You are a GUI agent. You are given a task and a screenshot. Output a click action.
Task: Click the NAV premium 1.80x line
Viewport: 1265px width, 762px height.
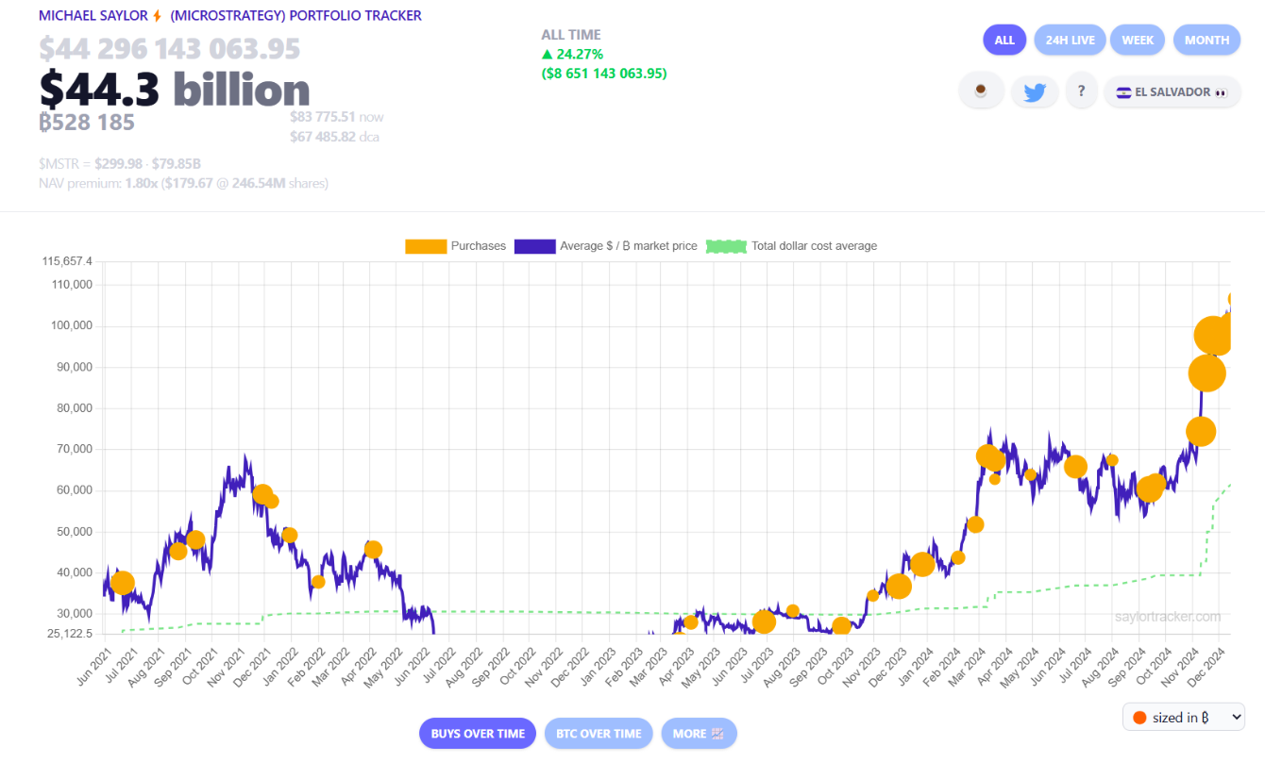click(x=184, y=183)
